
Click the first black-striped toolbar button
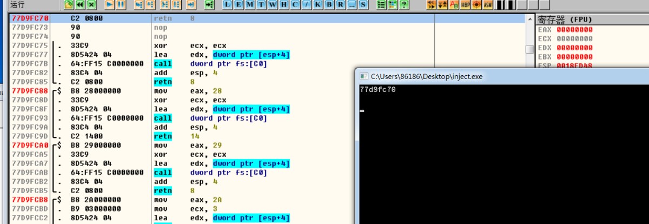tap(499, 4)
